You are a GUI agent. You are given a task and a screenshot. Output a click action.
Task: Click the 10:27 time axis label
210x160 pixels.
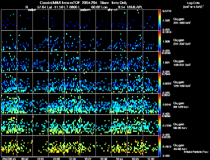pyautogui.click(x=88, y=159)
